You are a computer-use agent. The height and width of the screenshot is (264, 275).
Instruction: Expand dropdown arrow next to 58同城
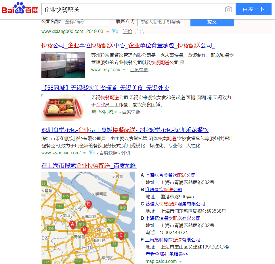click(x=116, y=112)
